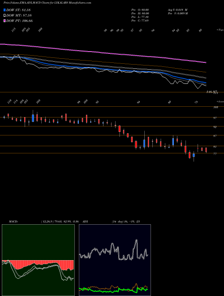Click the tall blue candlestick near 100 label
This screenshot has width=224, height=296.
pos(33,118)
